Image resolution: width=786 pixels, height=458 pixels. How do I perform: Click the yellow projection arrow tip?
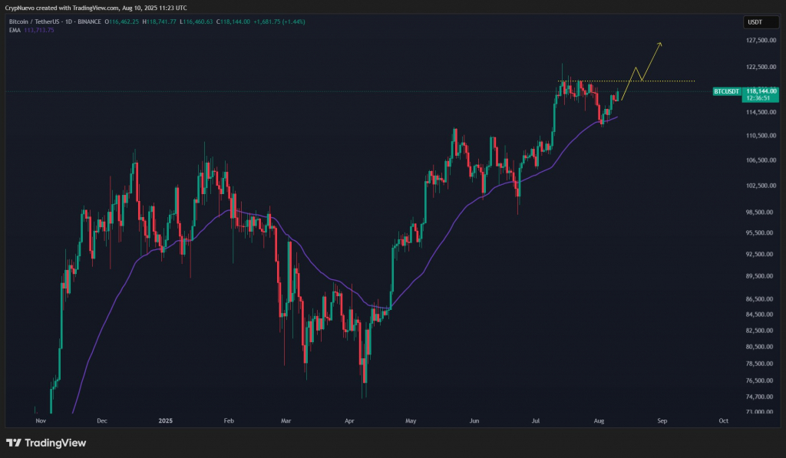(660, 44)
